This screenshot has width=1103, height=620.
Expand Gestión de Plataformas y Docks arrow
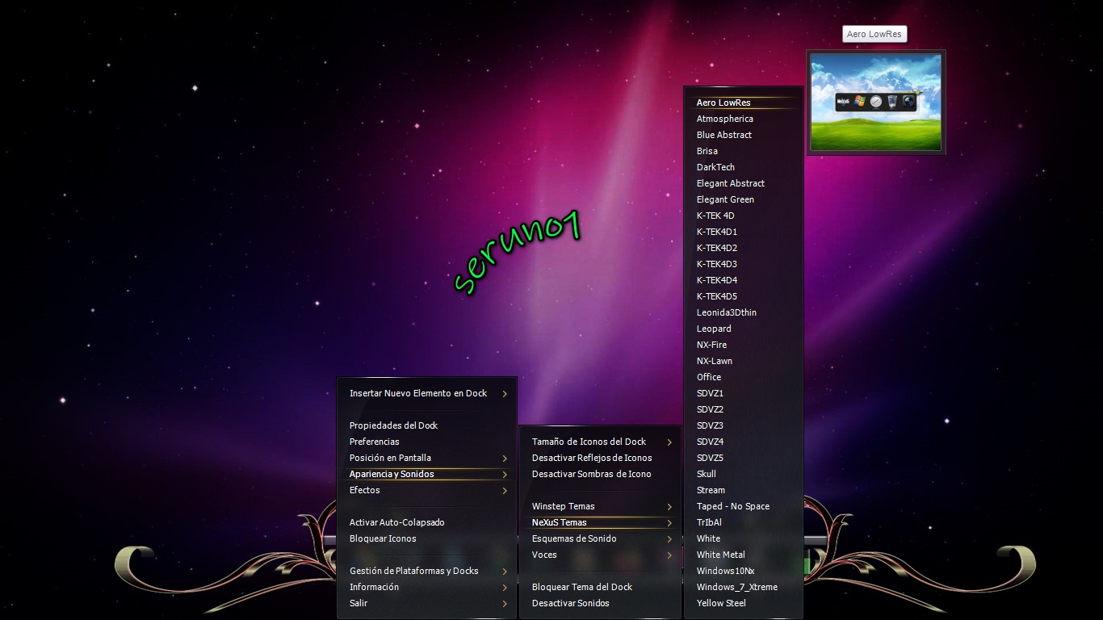pos(505,572)
